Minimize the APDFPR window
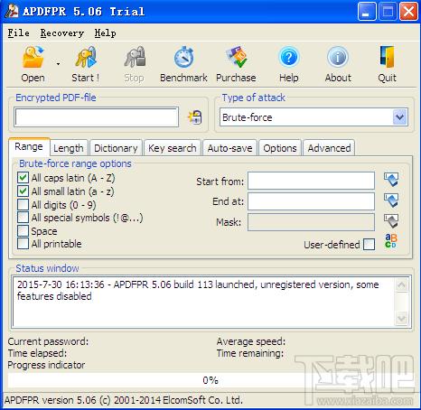This screenshot has width=421, height=410. point(367,12)
